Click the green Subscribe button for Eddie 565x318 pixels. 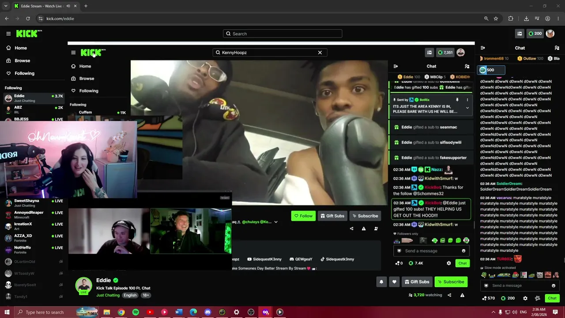tap(451, 282)
